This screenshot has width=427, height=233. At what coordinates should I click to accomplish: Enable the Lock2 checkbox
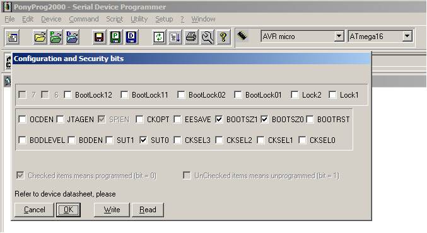pos(295,94)
